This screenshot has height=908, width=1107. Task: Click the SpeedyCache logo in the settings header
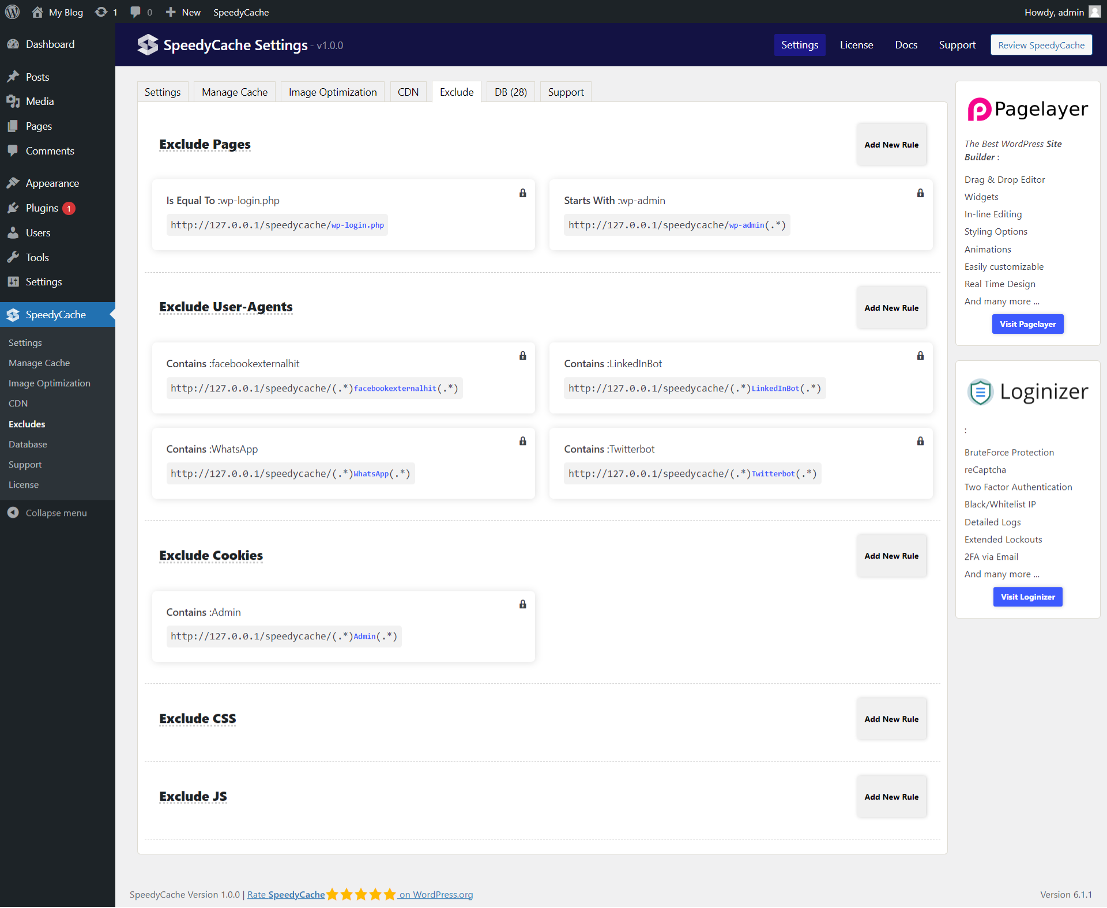click(148, 44)
